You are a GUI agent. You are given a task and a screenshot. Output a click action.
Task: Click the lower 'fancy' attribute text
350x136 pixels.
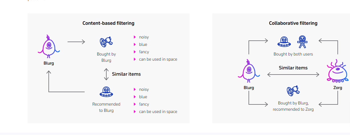pos(144,104)
